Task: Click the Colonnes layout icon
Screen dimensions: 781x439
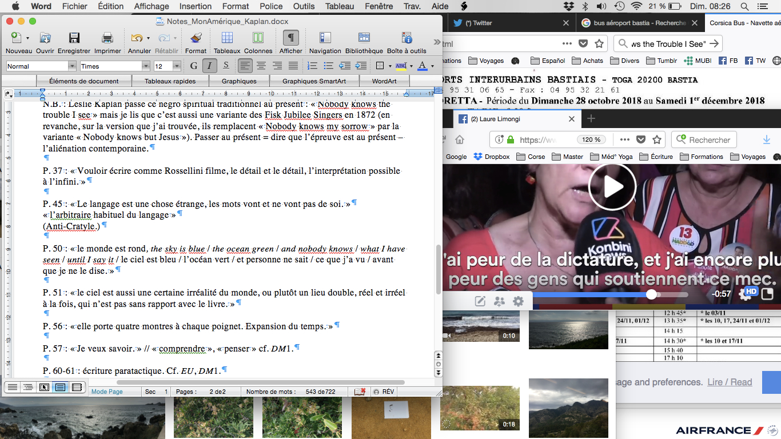Action: click(258, 38)
